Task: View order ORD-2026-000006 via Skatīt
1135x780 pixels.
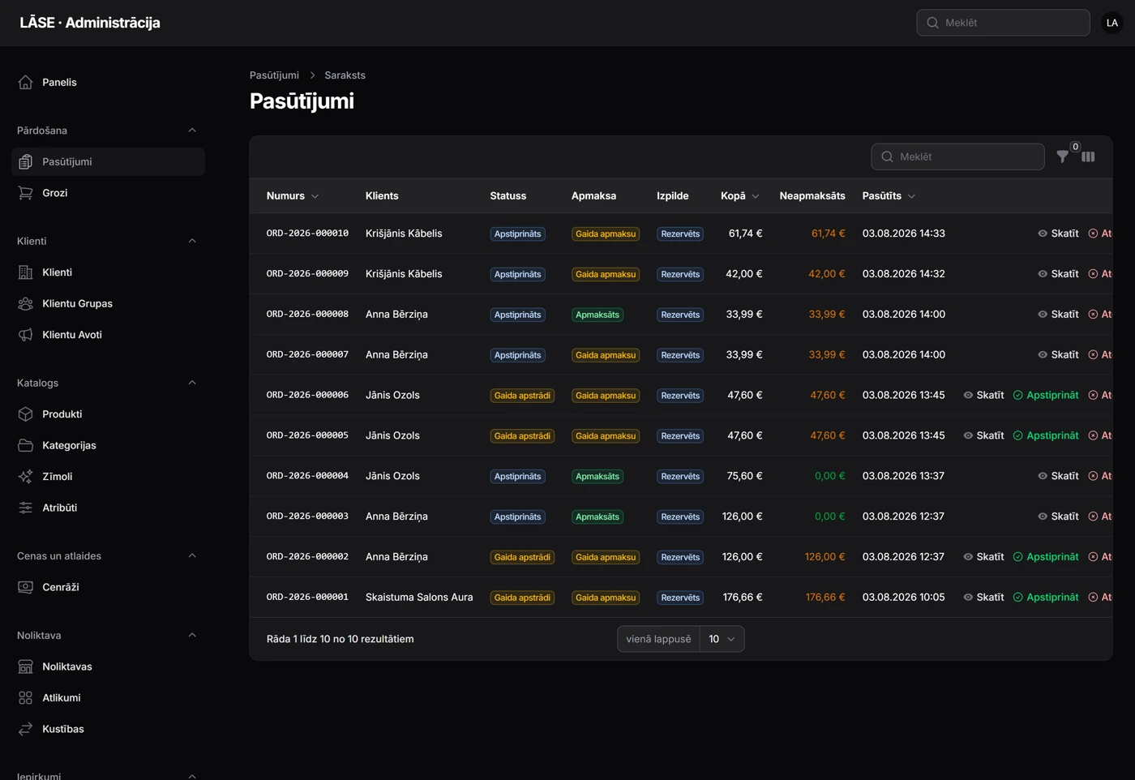Action: (983, 396)
